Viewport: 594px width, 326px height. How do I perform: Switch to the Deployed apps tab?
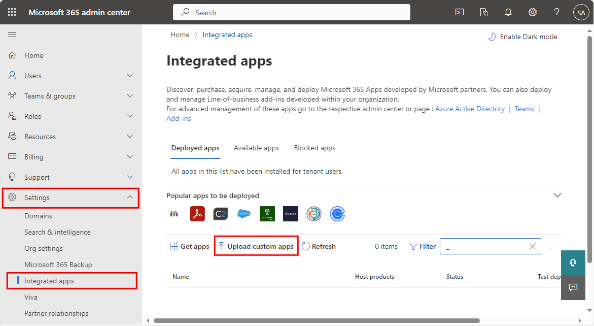[195, 148]
